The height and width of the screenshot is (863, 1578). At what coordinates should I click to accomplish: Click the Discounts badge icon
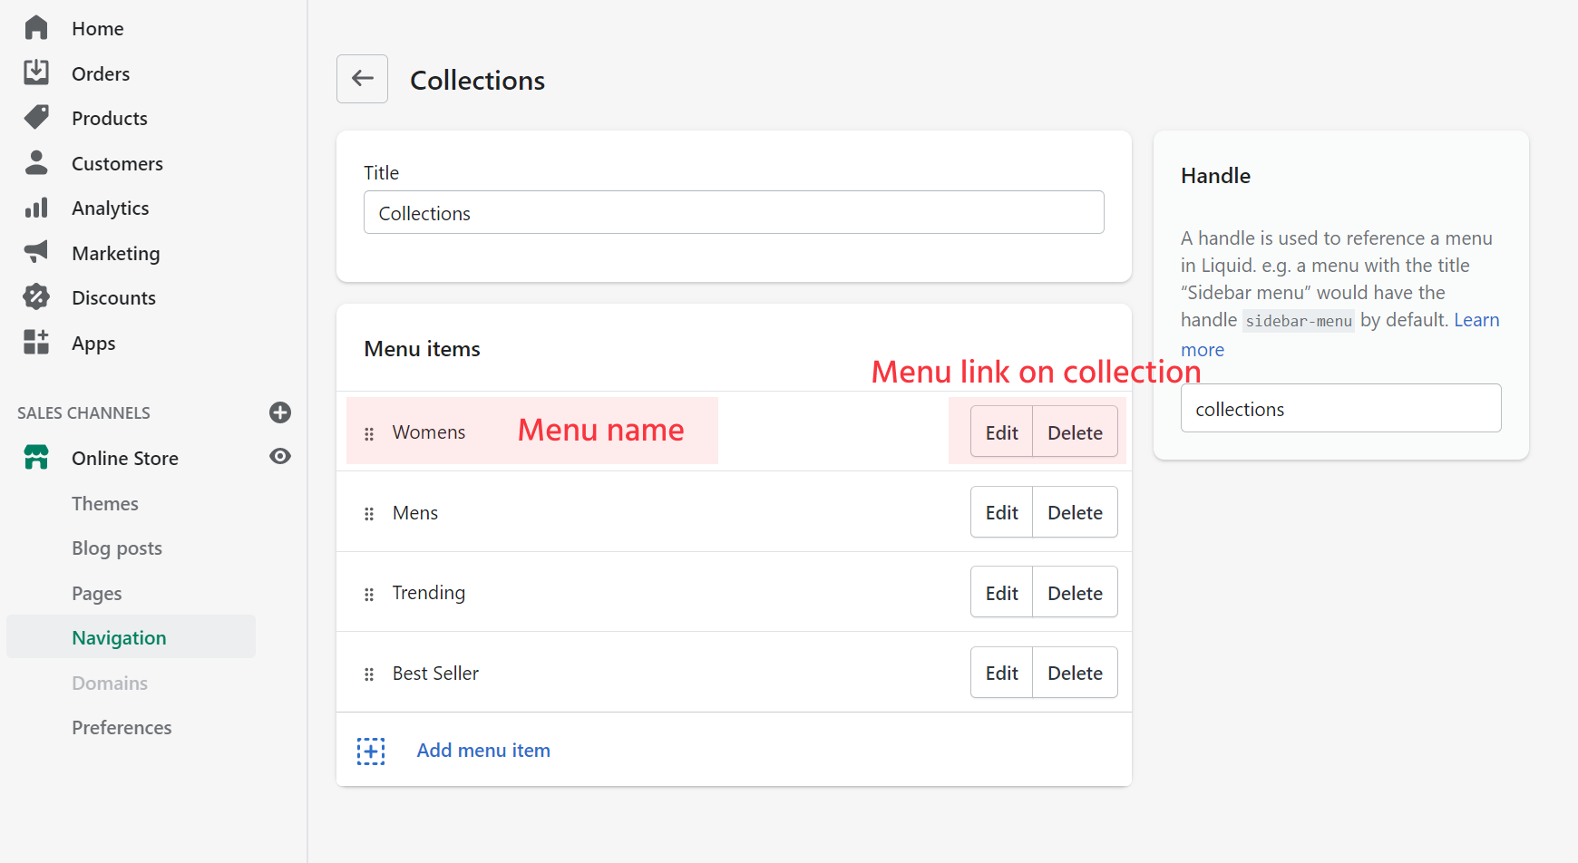[x=36, y=297]
